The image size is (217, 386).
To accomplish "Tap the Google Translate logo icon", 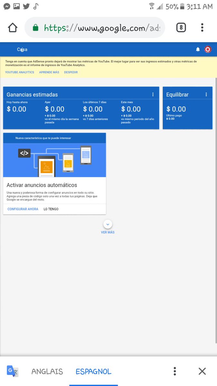I will click(13, 371).
